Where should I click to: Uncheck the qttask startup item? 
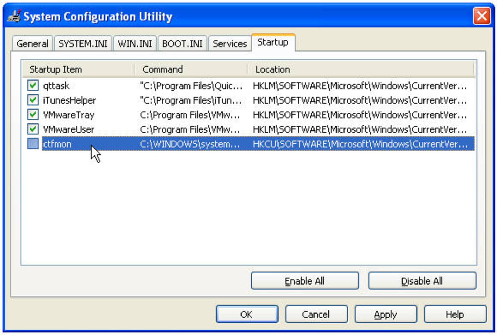pyautogui.click(x=33, y=85)
